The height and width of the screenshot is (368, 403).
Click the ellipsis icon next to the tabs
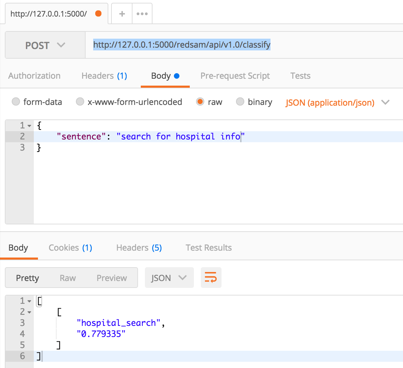[142, 13]
